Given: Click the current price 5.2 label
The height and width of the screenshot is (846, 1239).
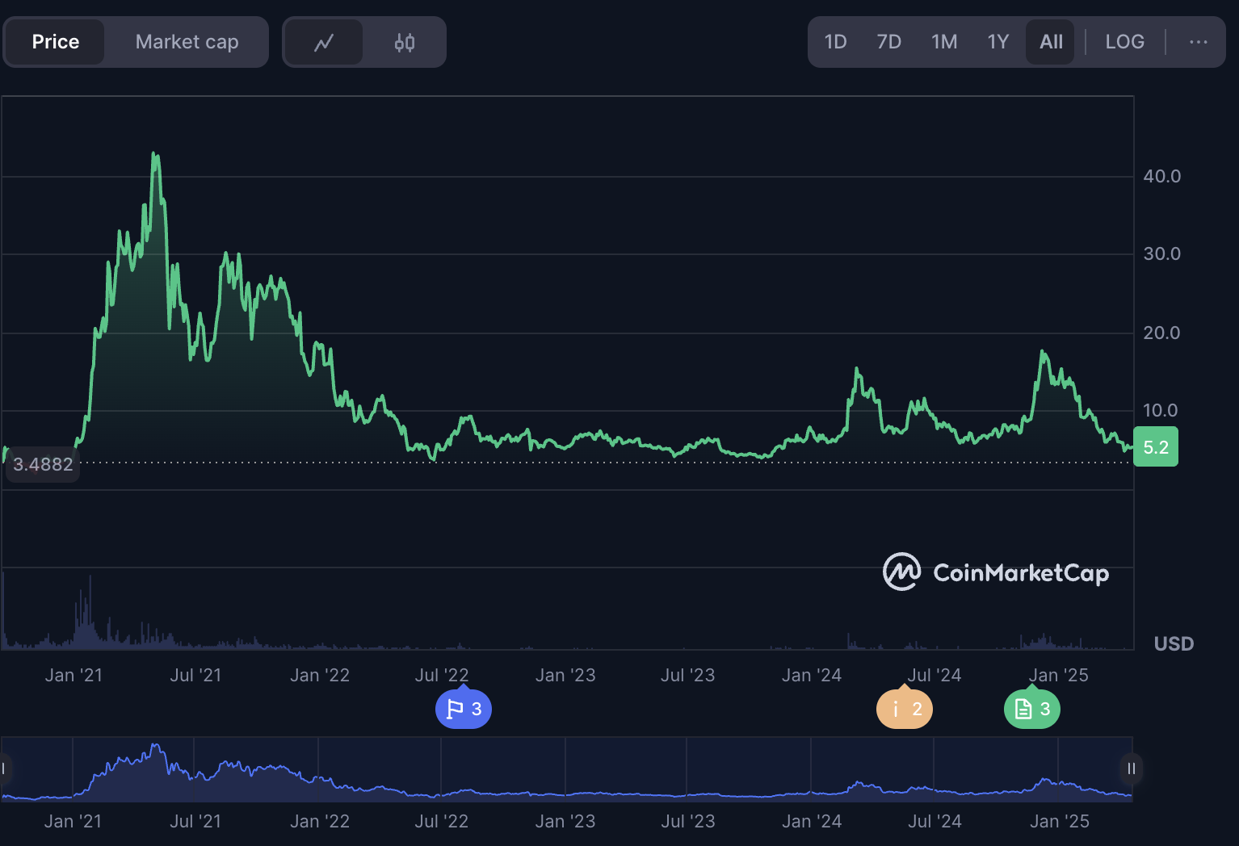Looking at the screenshot, I should point(1156,447).
